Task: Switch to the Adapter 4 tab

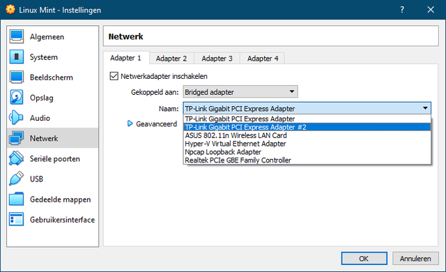Action: coord(263,59)
